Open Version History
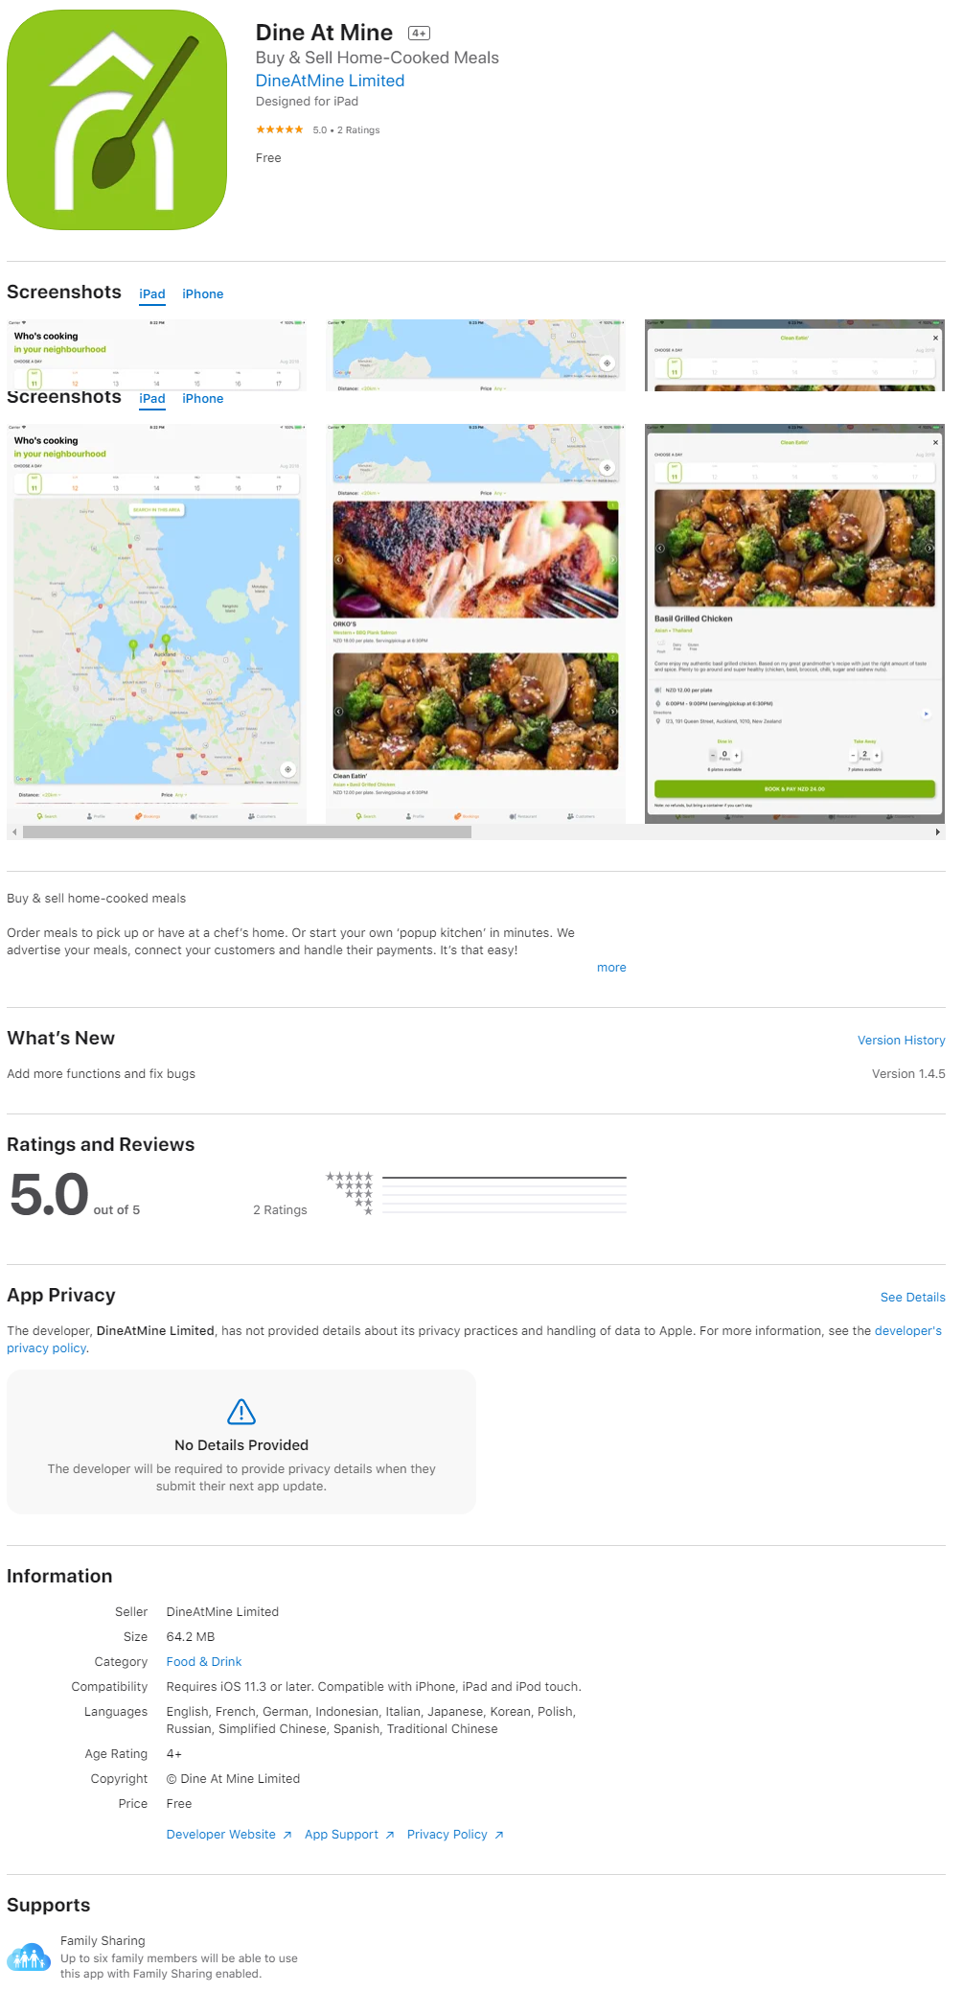Screen dimensions: 963x2015 pyautogui.click(x=901, y=1041)
